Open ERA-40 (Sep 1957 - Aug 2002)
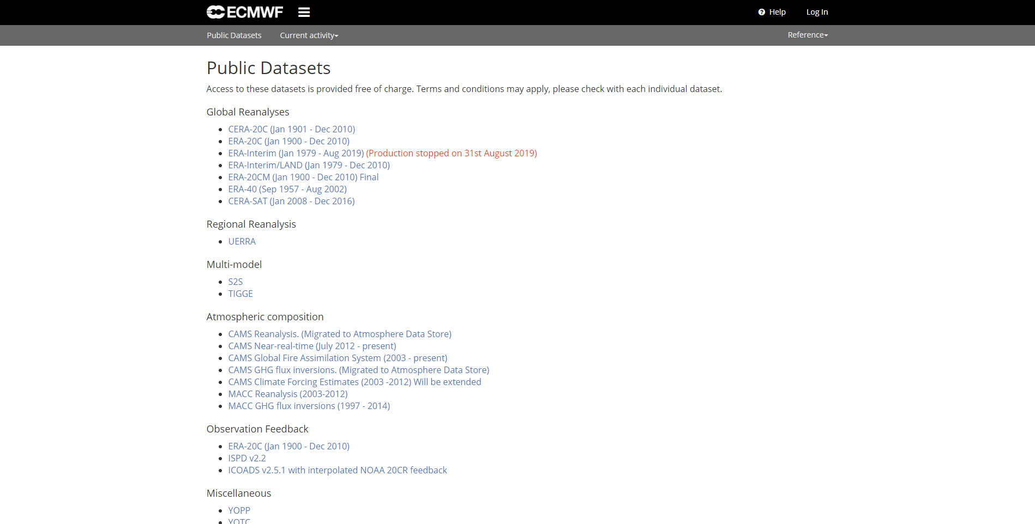Image resolution: width=1035 pixels, height=524 pixels. pyautogui.click(x=287, y=189)
